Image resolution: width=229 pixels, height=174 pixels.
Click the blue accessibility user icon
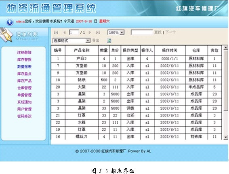pyautogui.click(x=10, y=22)
